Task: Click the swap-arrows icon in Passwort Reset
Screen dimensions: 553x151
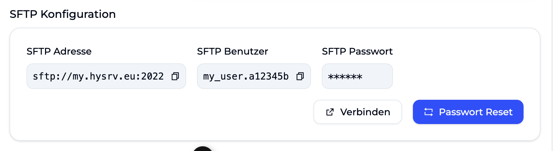Action: pyautogui.click(x=428, y=112)
